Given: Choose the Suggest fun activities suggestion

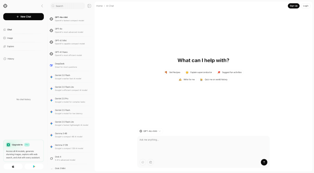Looking at the screenshot, I should [x=230, y=72].
